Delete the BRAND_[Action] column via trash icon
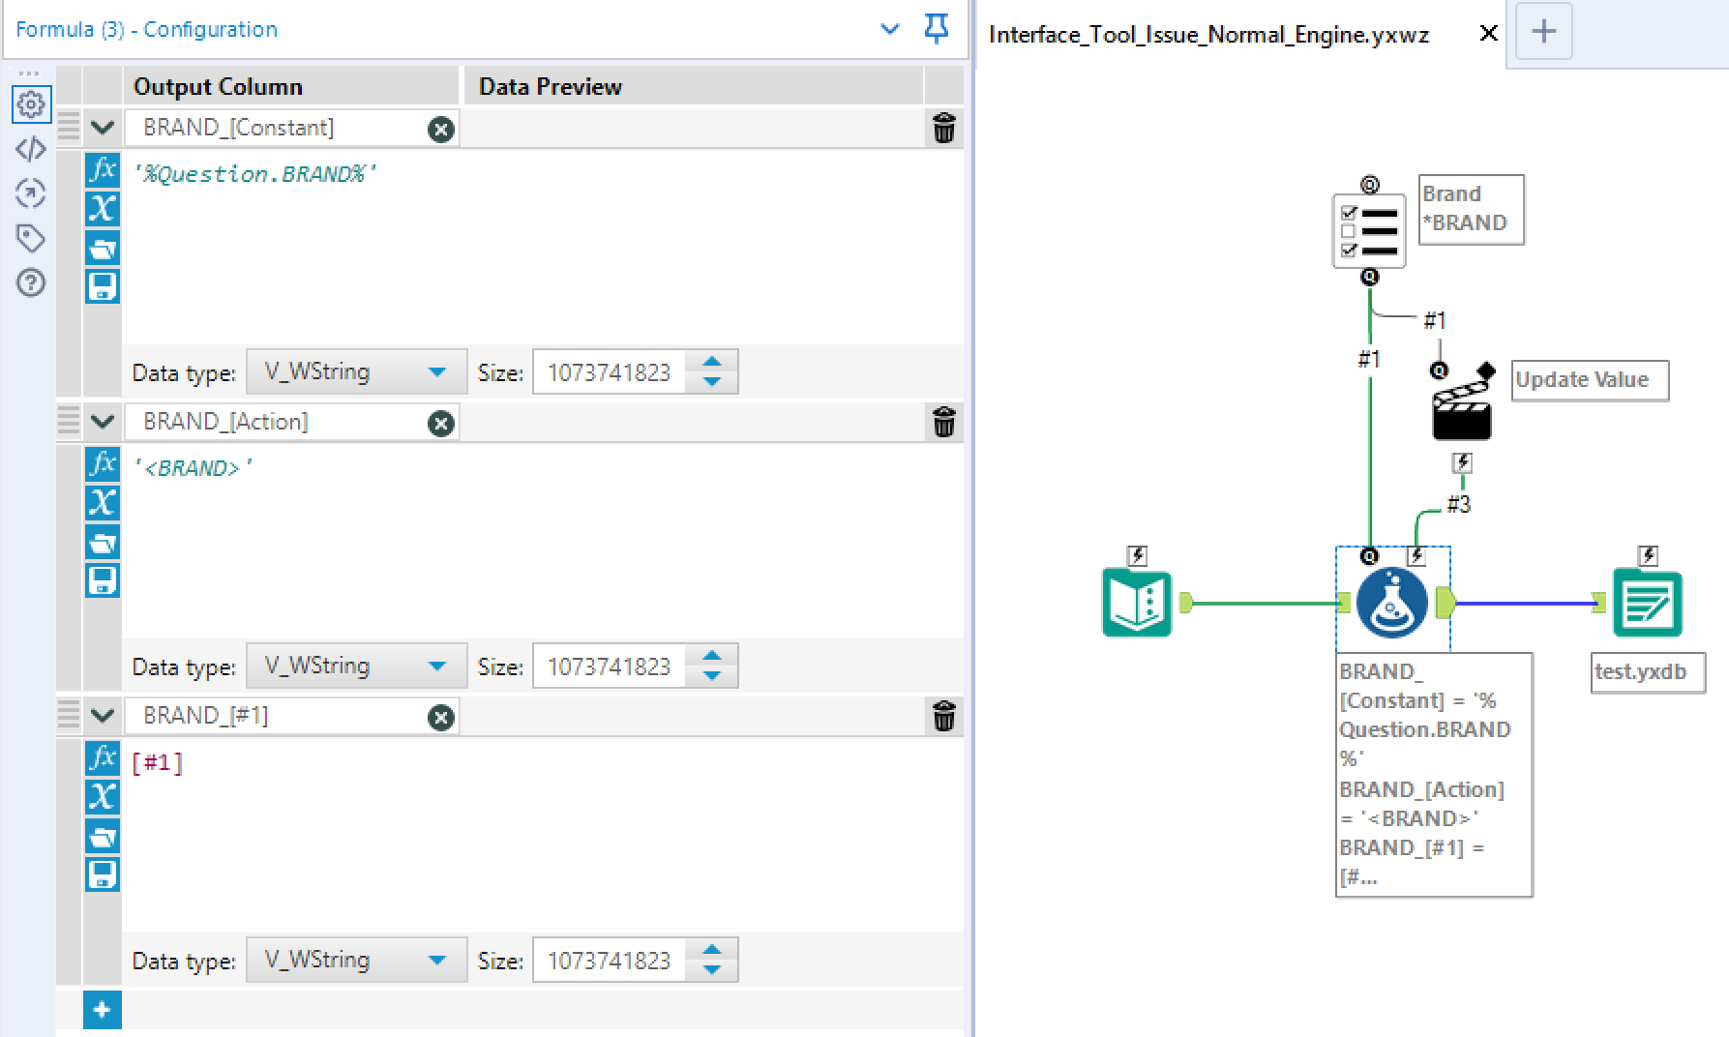1729x1037 pixels. pos(943,422)
